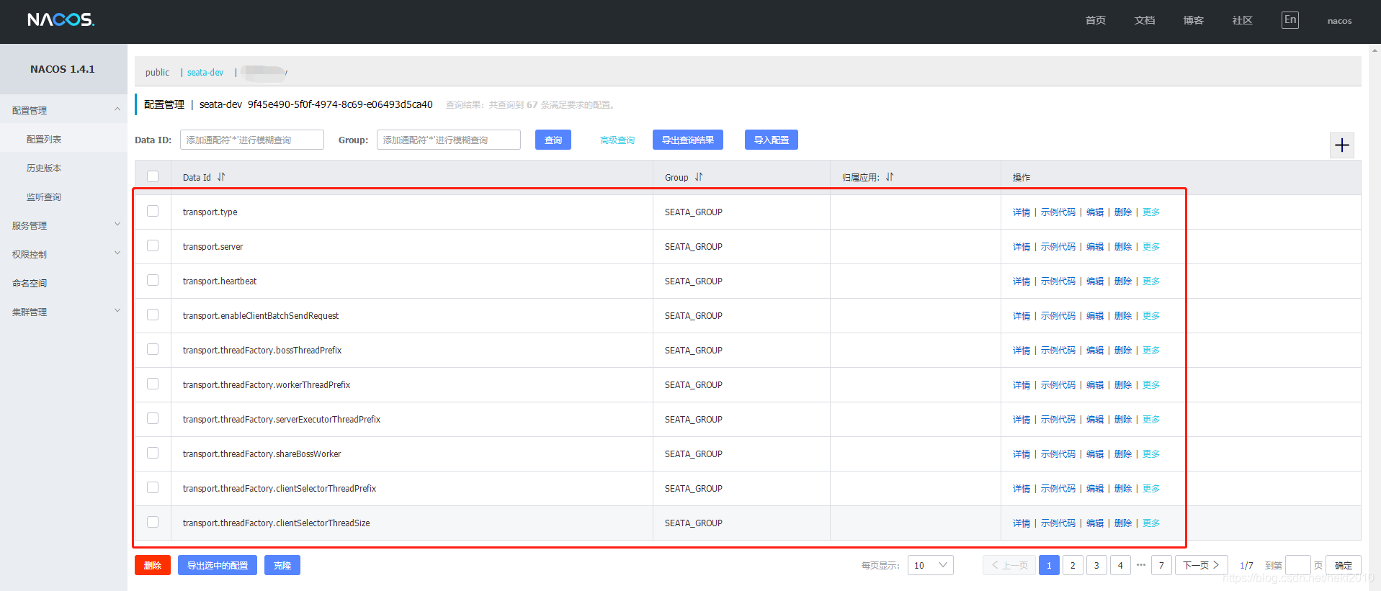Open the page size dropdown showing 10
Screen dimensions: 1381x591
[x=930, y=565]
